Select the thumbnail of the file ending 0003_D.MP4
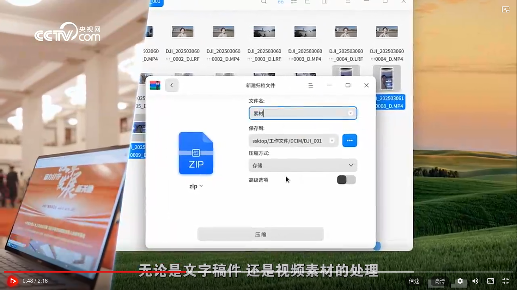The height and width of the screenshot is (290, 517). [x=305, y=32]
